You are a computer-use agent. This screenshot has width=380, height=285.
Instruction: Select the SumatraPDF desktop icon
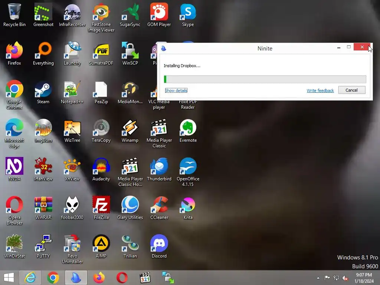pos(101,53)
